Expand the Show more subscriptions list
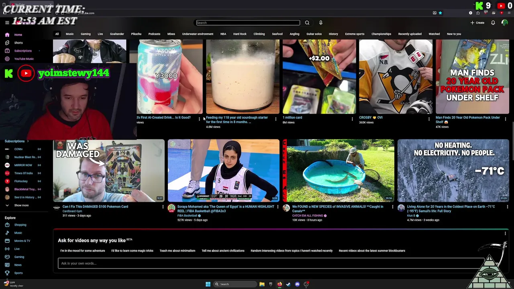The image size is (514, 289). [21, 206]
